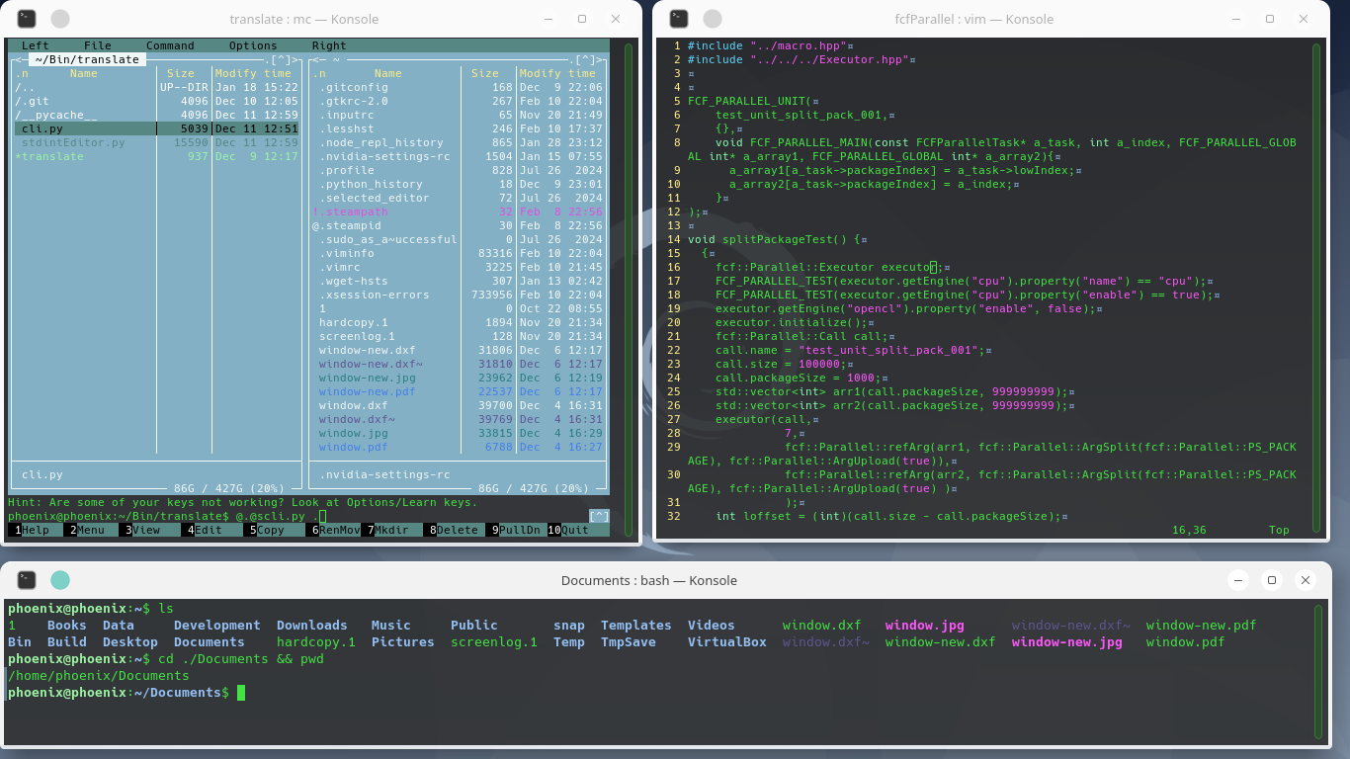This screenshot has width=1350, height=759.
Task: Open the Left panel menu
Action: tap(35, 45)
